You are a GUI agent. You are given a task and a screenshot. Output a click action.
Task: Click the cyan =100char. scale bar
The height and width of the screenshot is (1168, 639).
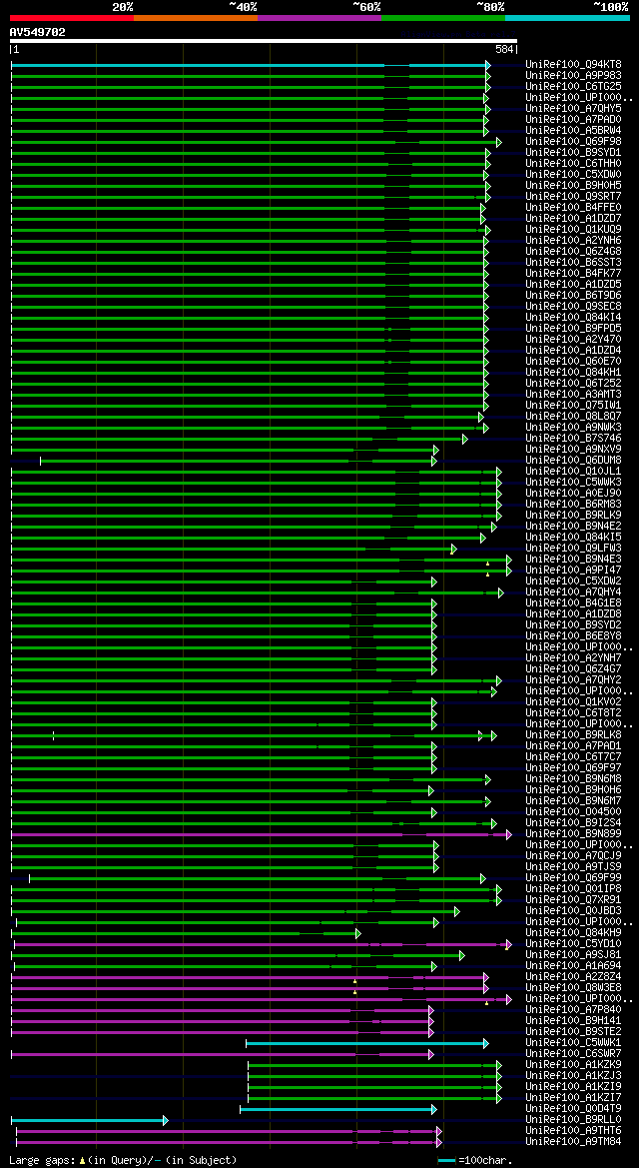pos(446,1161)
